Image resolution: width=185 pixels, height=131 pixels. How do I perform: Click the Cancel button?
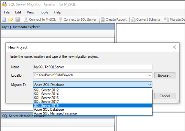(165, 96)
